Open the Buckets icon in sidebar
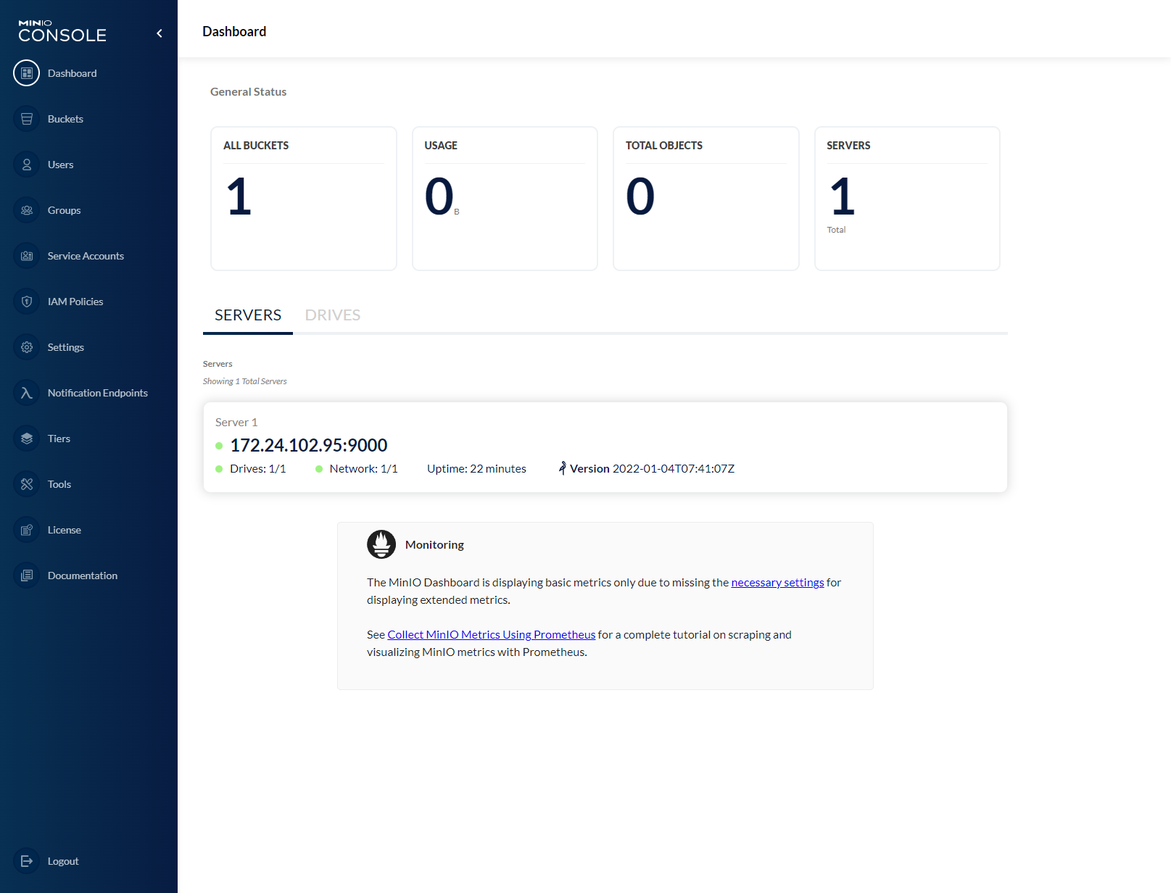The height and width of the screenshot is (893, 1171). coord(27,119)
